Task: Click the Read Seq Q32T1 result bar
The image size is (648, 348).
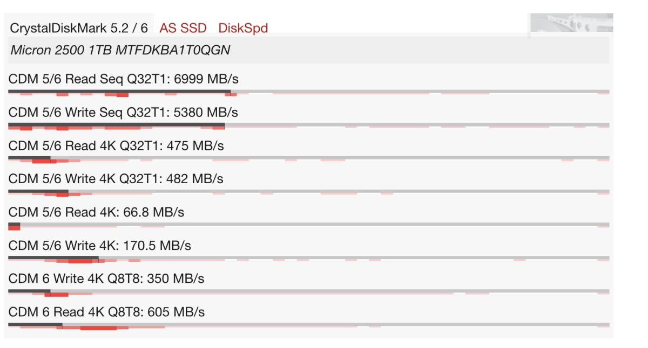Action: click(119, 92)
